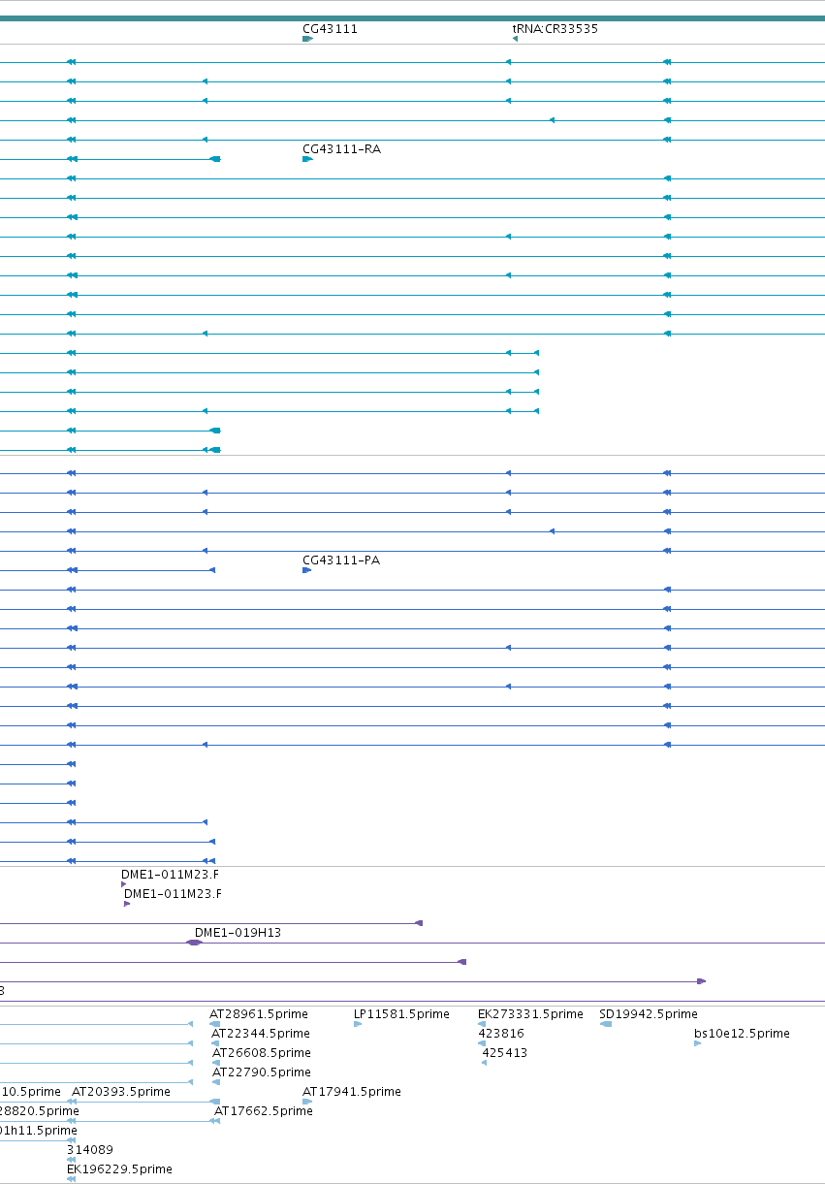Select the EK273331.5prime EST label
825x1184 pixels.
click(530, 1014)
